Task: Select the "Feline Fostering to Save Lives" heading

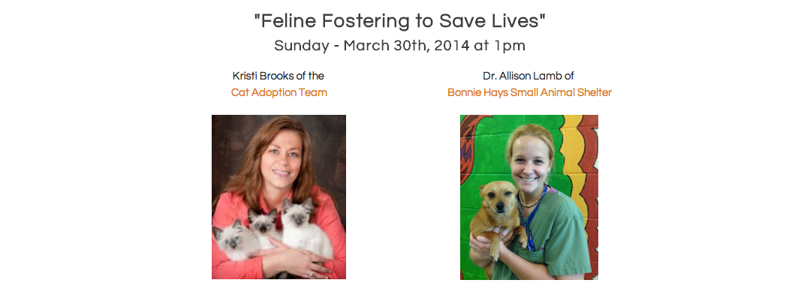Action: tap(399, 21)
